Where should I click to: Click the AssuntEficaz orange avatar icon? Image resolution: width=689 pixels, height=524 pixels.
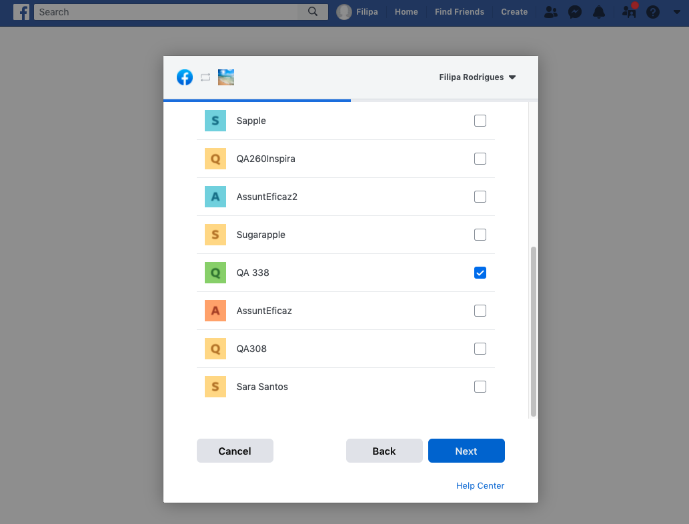215,311
